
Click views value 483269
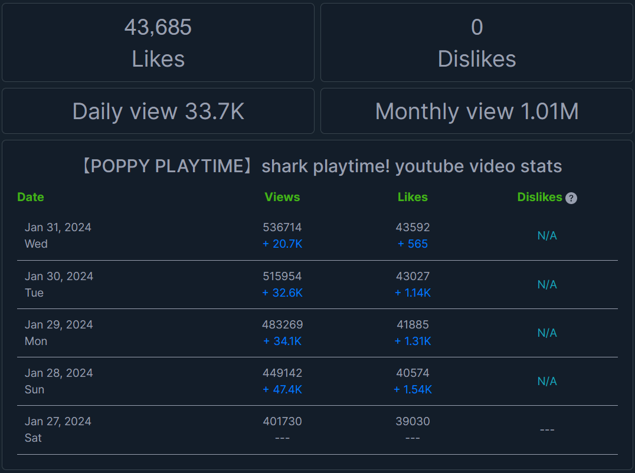tap(282, 324)
